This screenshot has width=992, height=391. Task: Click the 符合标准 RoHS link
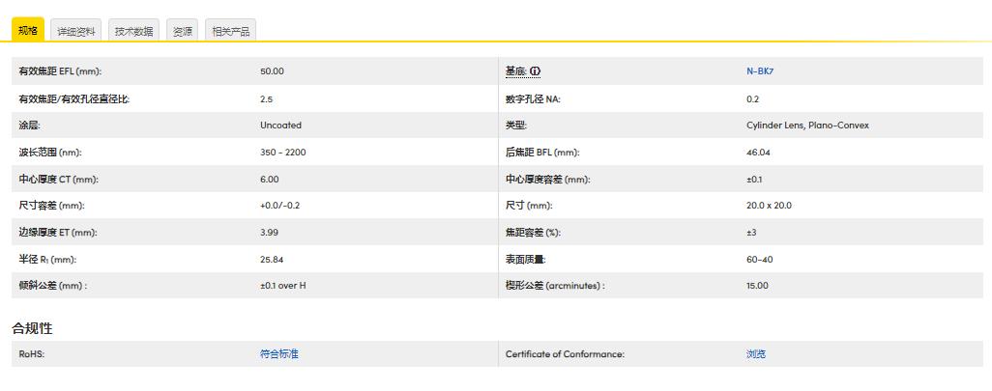(279, 354)
